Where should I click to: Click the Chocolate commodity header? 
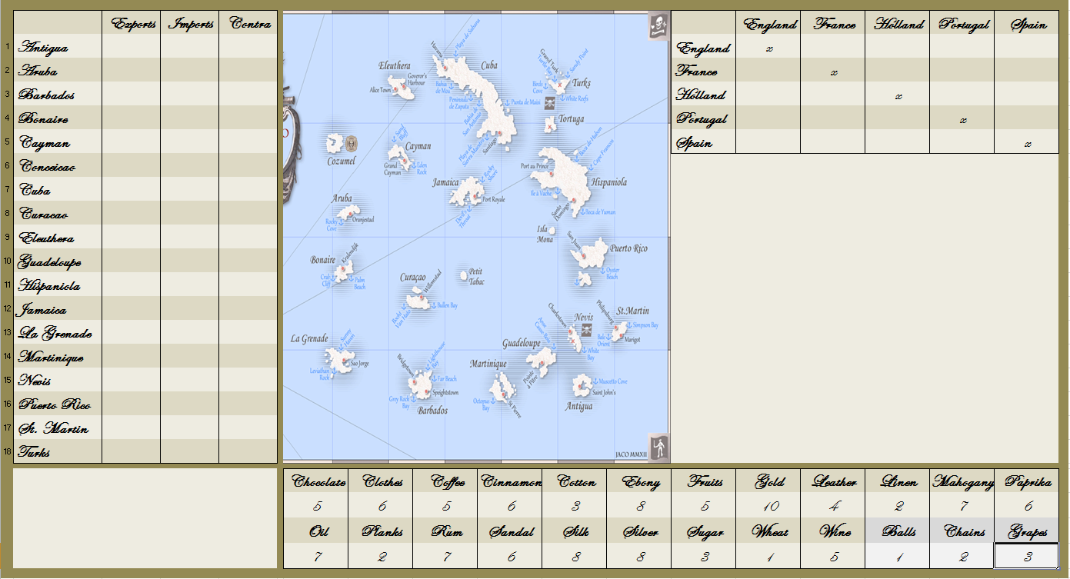tap(316, 481)
